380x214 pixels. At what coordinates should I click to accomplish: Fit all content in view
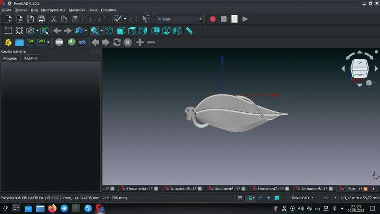click(x=9, y=31)
